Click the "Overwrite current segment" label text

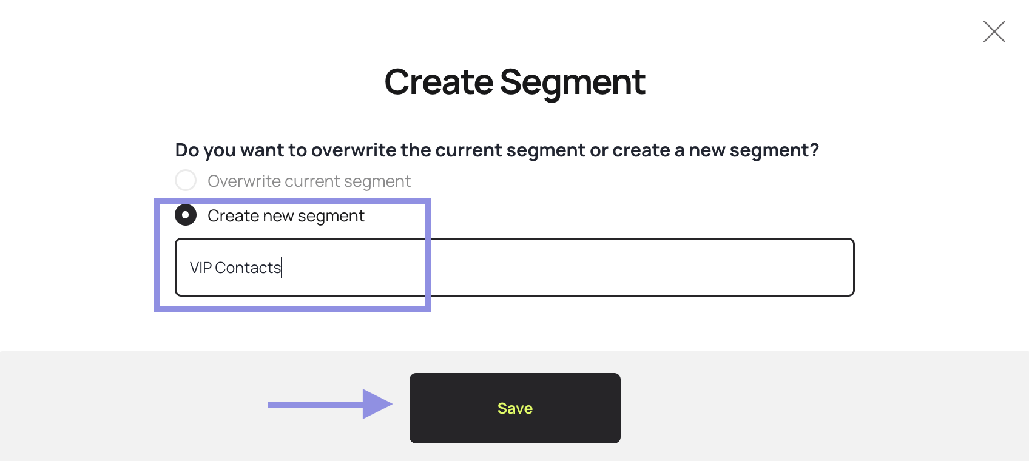point(309,181)
